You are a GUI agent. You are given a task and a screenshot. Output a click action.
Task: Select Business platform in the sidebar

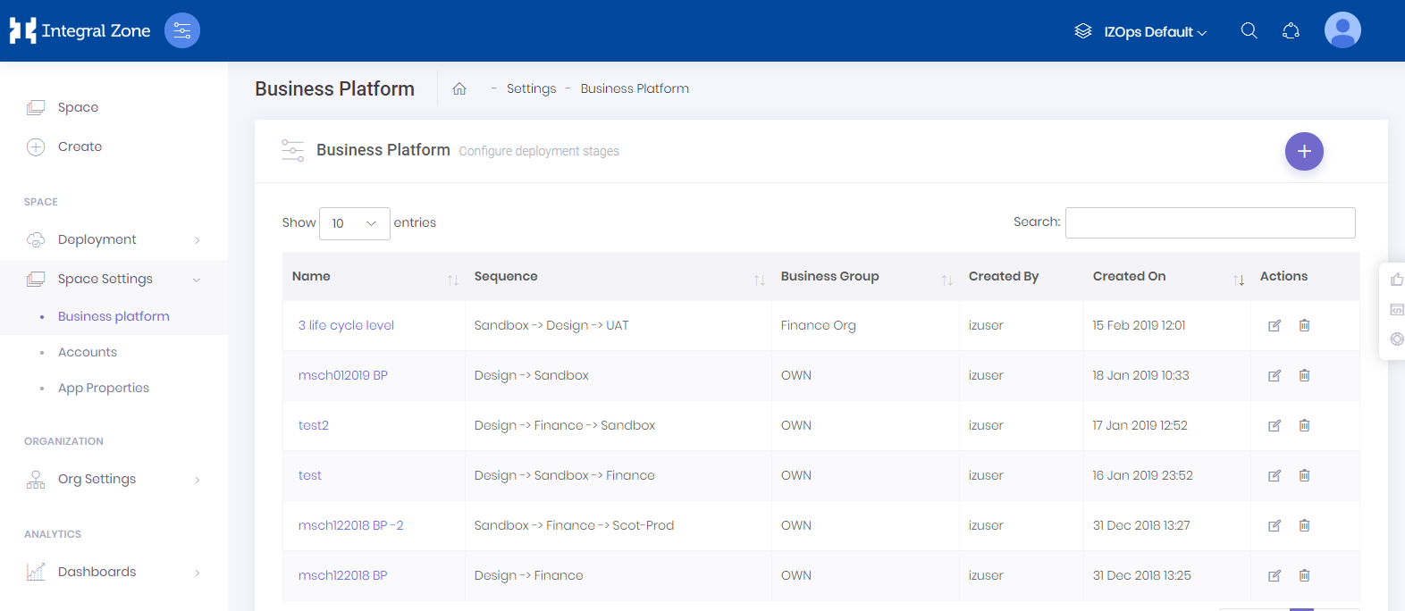pyautogui.click(x=114, y=316)
